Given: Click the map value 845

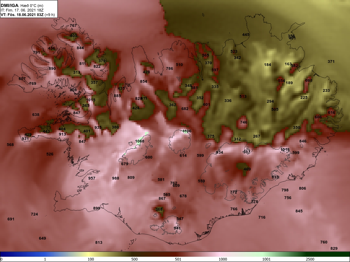Looking at the screenshot, I should click(299, 211).
